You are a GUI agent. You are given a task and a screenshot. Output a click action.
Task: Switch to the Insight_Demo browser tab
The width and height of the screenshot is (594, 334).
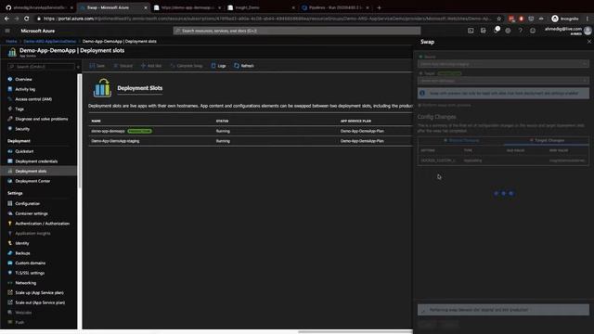[262, 7]
